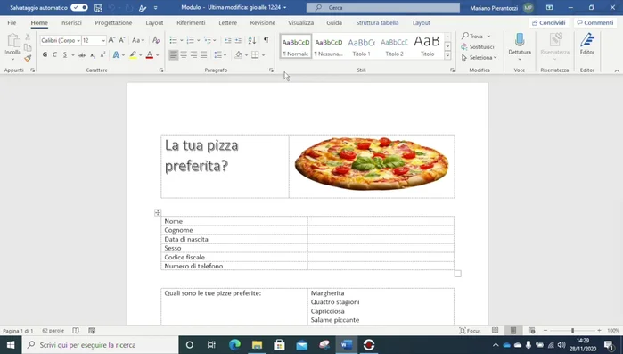Click the Sort (A-Z) icon

click(252, 40)
